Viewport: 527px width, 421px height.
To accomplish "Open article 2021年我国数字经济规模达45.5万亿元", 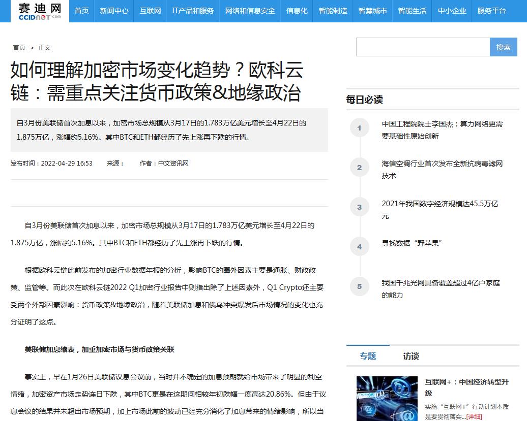I will click(x=441, y=209).
